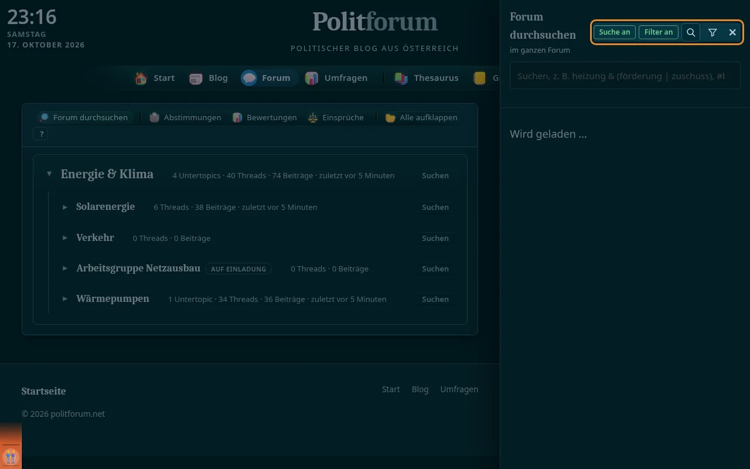Open the Blog newspaper icon in navigation
The image size is (750, 469).
pyautogui.click(x=196, y=78)
